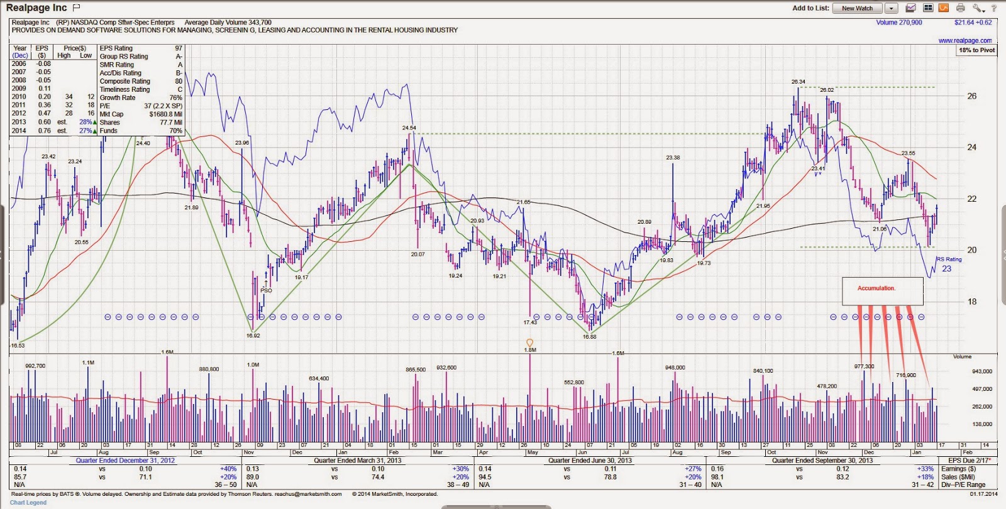Select the Shares 77.7 Mil row
This screenshot has height=509, width=1006.
pos(141,123)
